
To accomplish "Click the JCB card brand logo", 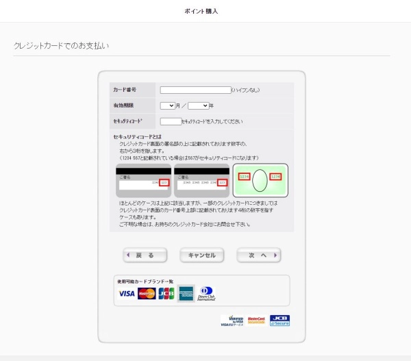I will tap(166, 293).
